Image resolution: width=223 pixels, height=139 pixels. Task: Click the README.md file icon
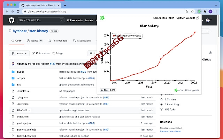click(13, 110)
